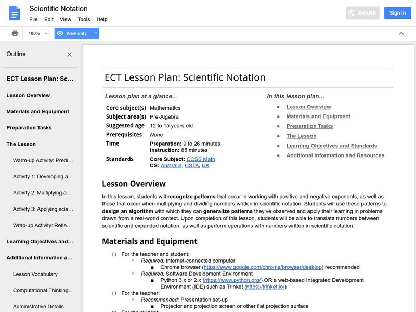Open the trinket.io link
Screen dimensions: 416x312
[265, 287]
